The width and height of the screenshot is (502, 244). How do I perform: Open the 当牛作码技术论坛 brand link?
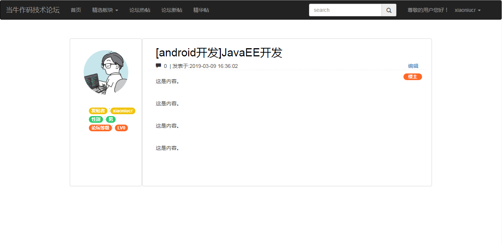(33, 10)
